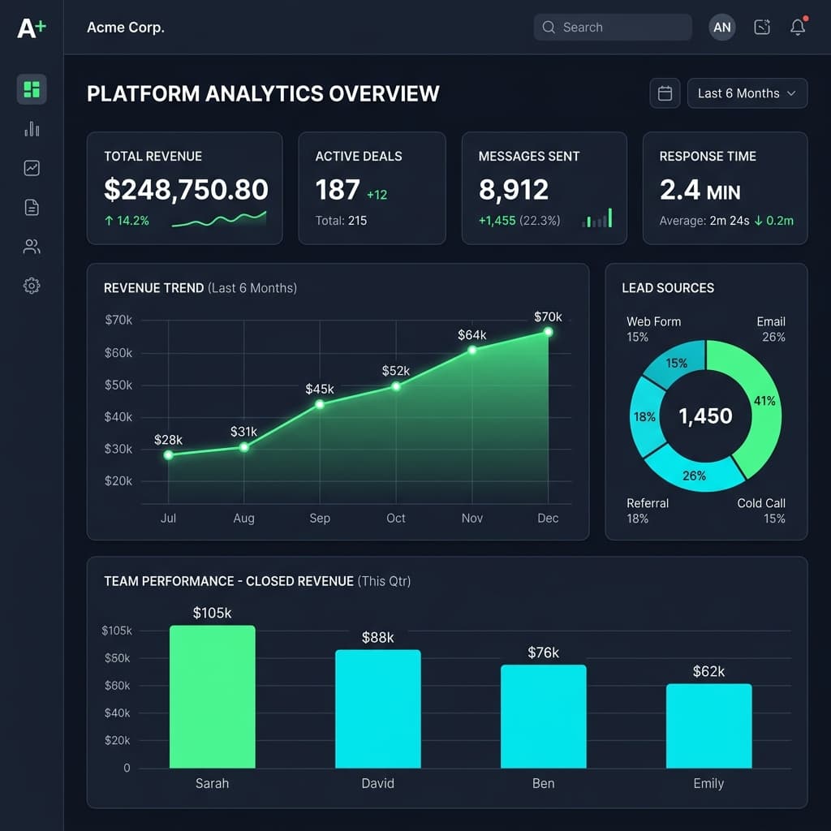Click the down arrow next to 0.2m
The width and height of the screenshot is (831, 831).
758,221
